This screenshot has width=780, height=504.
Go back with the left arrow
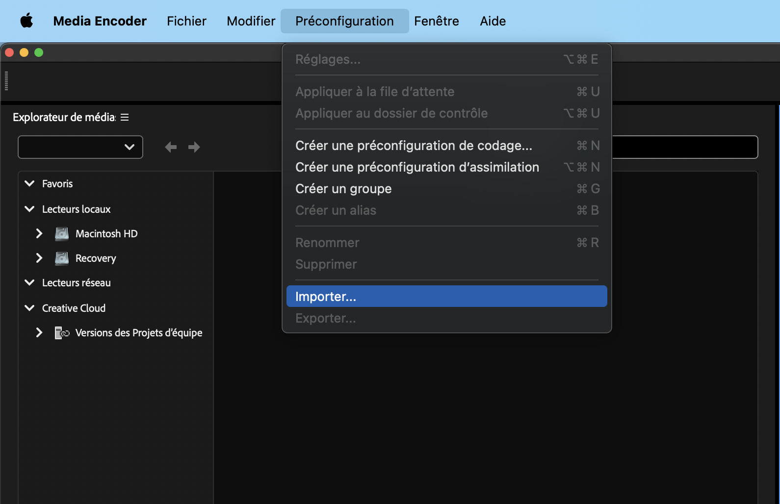click(171, 147)
